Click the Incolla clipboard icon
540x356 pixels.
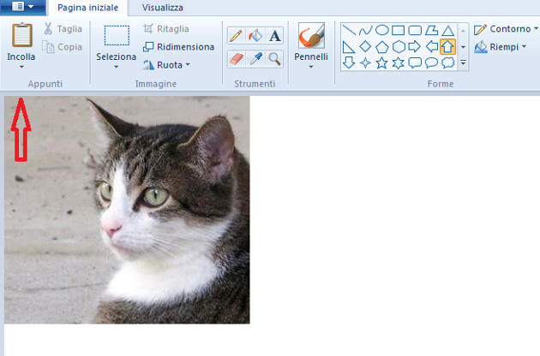pyautogui.click(x=22, y=34)
